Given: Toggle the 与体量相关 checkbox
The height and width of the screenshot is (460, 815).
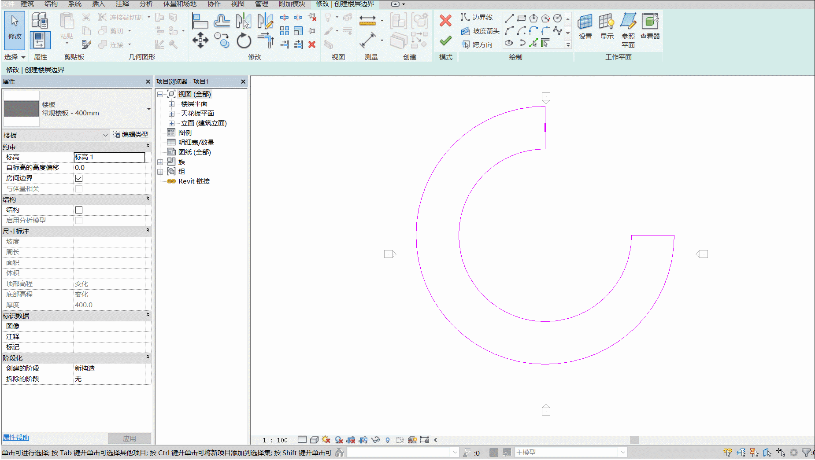Looking at the screenshot, I should (x=79, y=189).
